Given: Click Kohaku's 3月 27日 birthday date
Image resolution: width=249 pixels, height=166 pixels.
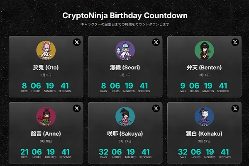Looking at the screenshot, I should (204, 141).
